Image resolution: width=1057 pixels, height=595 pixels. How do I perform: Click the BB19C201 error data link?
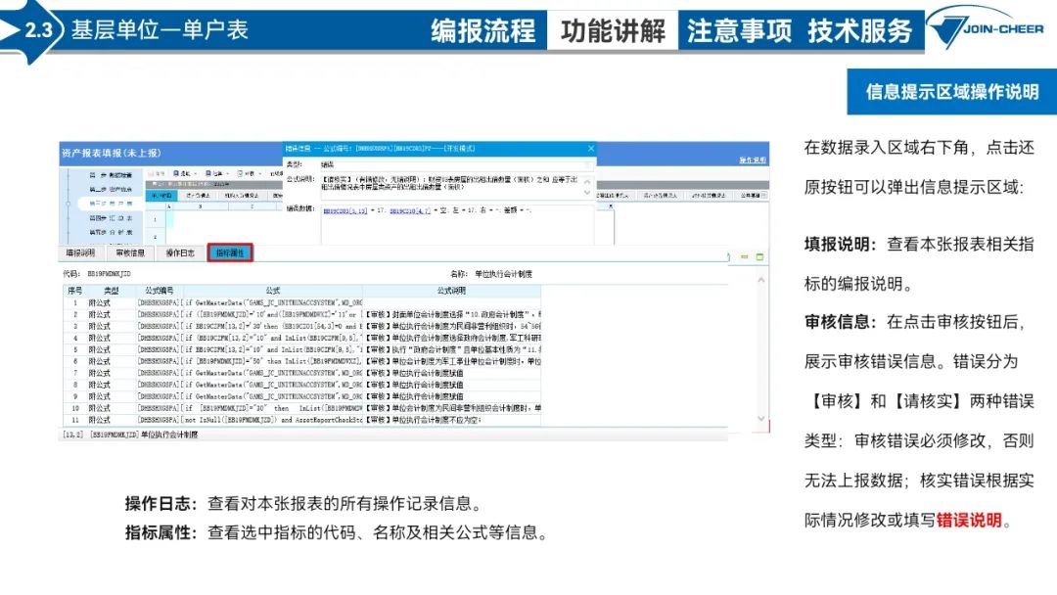(x=345, y=210)
